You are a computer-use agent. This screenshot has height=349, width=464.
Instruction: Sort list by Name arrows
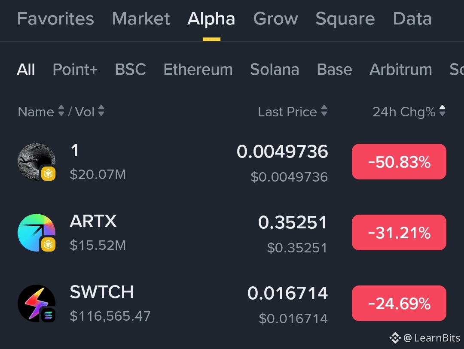coord(61,112)
